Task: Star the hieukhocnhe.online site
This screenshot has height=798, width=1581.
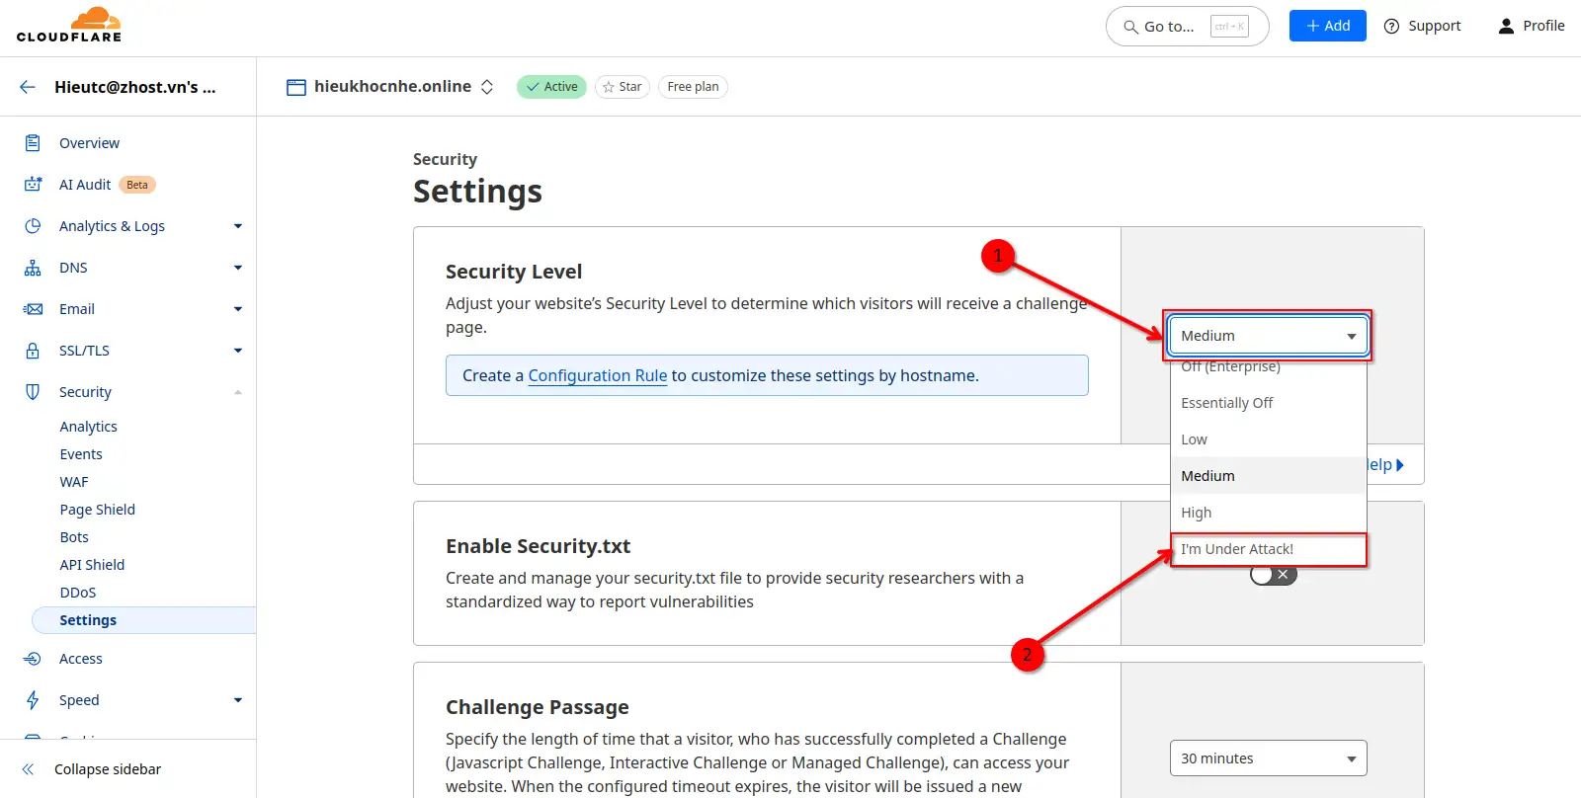Action: click(x=623, y=87)
